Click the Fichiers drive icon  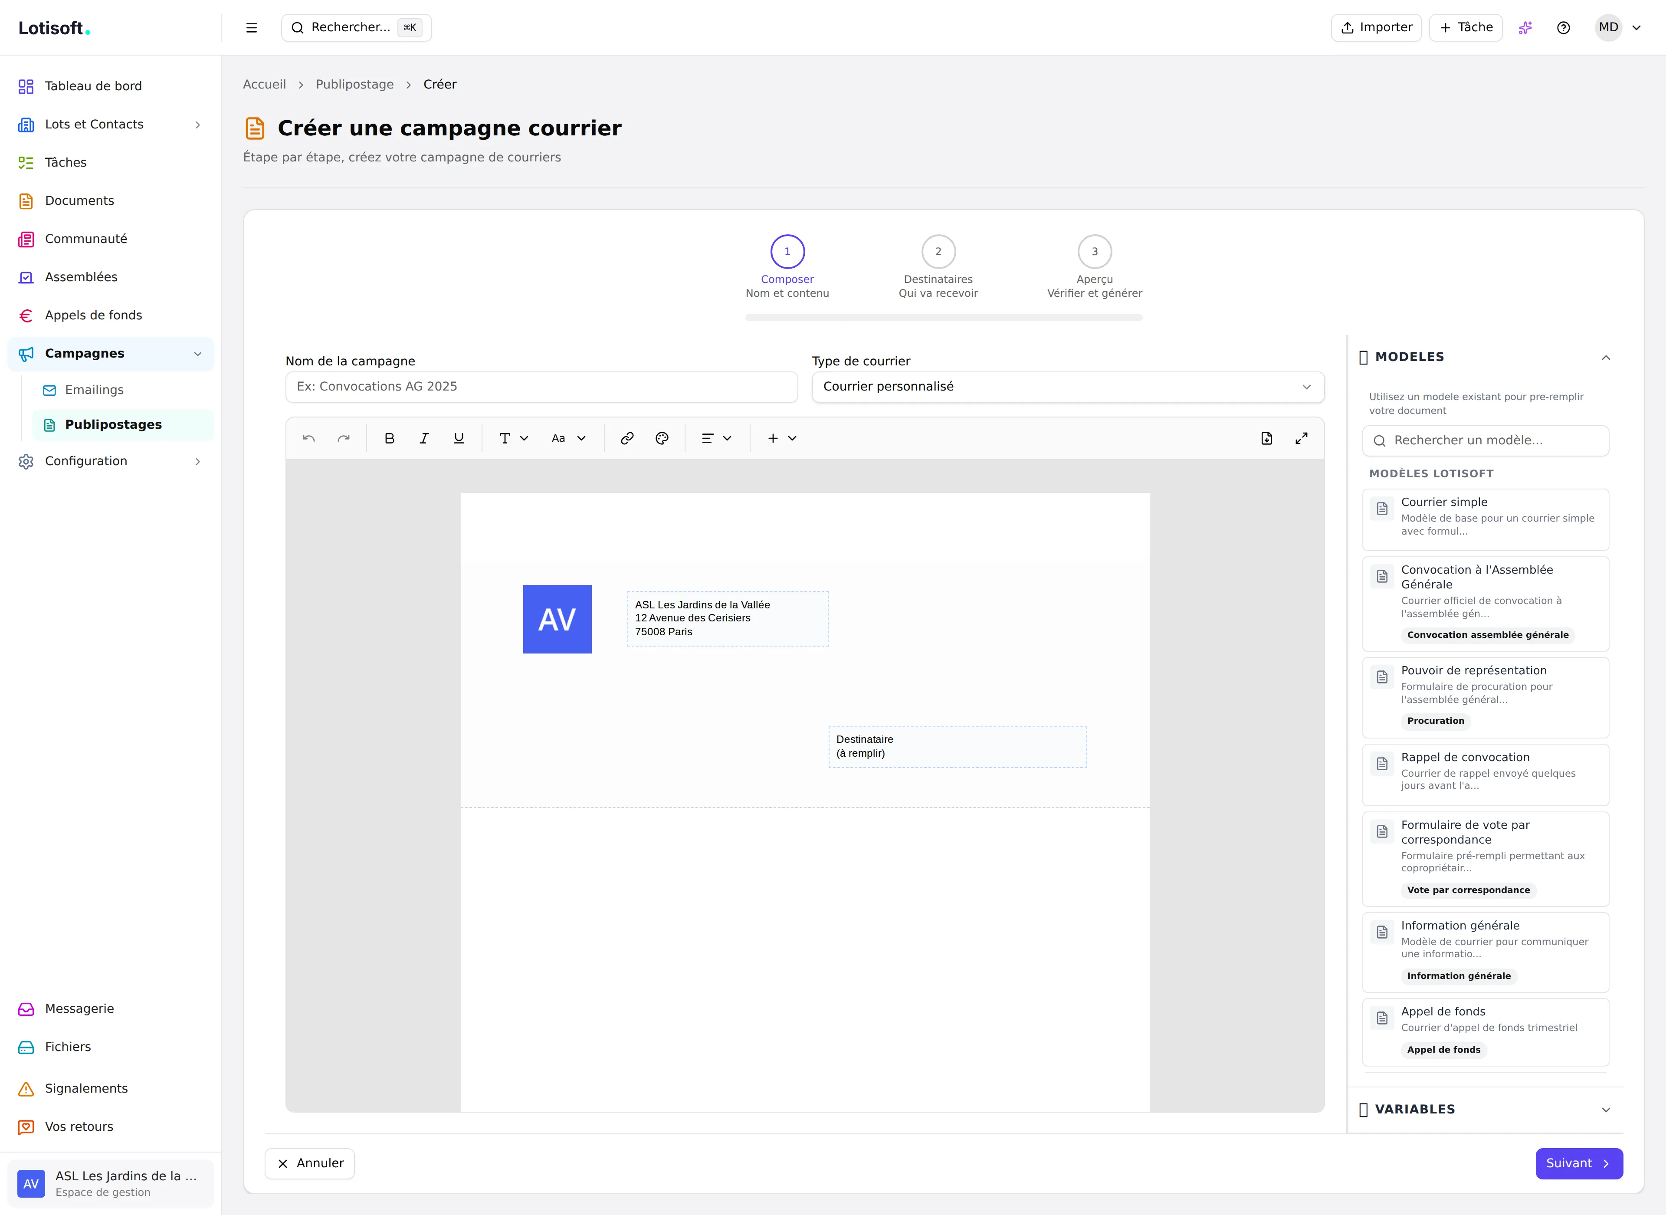(x=26, y=1048)
